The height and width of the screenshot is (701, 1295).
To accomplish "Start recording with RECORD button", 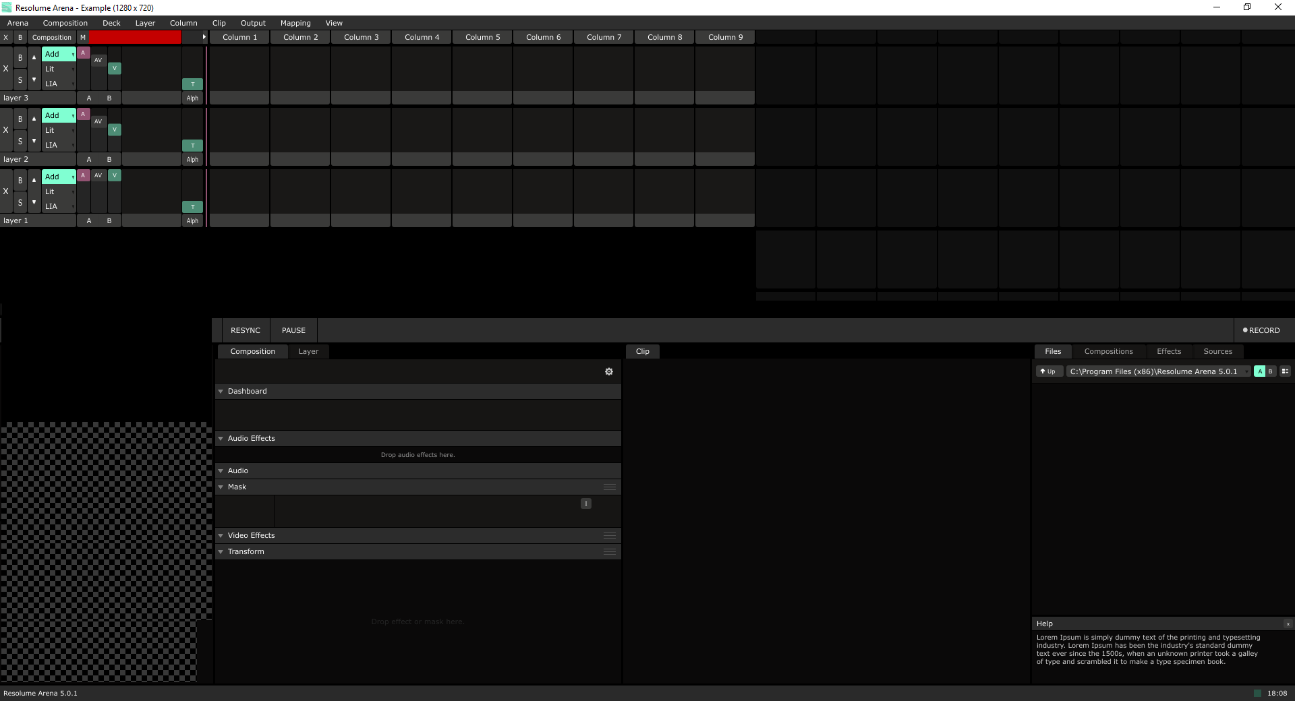I will (1261, 330).
